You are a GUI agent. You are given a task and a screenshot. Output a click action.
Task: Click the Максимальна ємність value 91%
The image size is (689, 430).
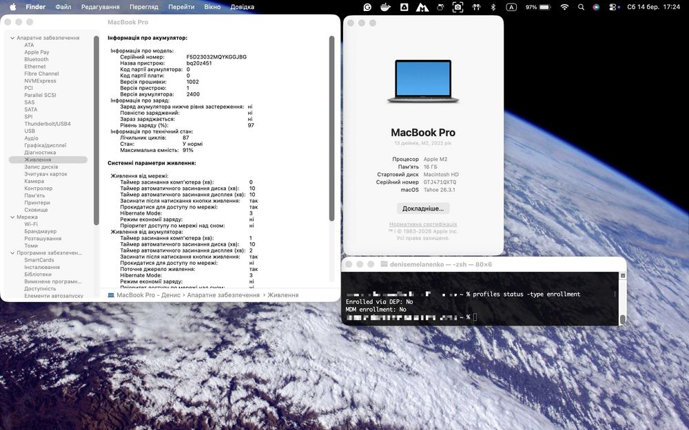click(x=187, y=150)
